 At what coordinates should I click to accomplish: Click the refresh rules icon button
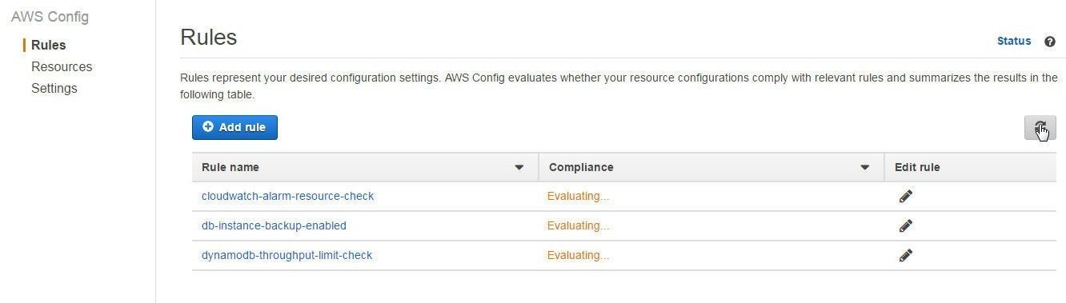1040,128
